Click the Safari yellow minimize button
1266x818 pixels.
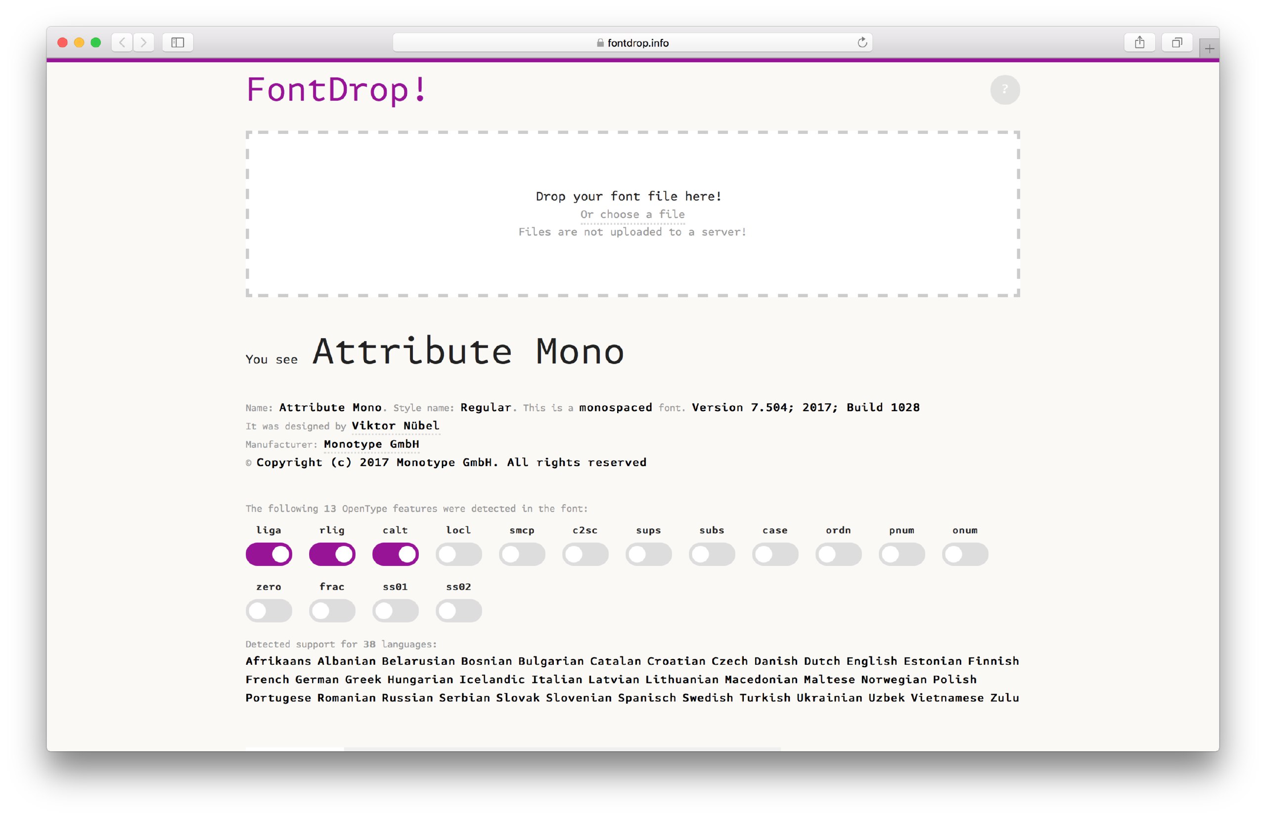[79, 43]
